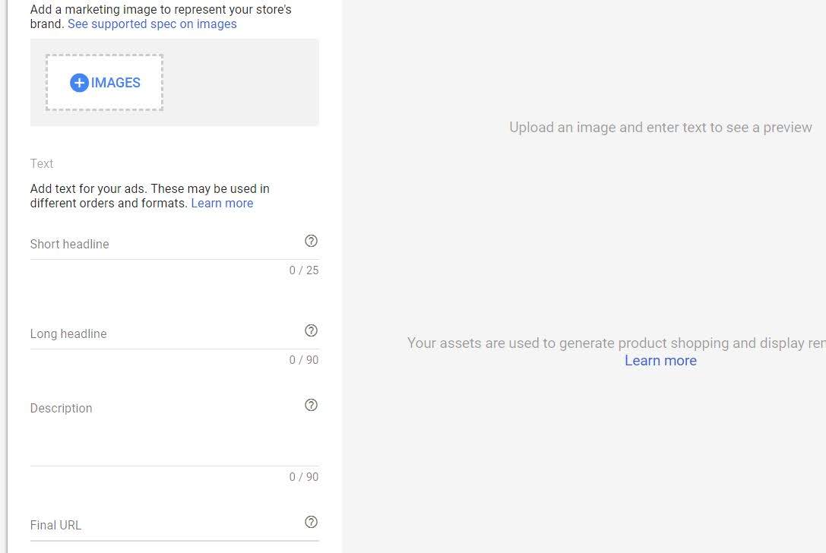
Task: Open help icon beside Description field
Action: pyautogui.click(x=312, y=405)
